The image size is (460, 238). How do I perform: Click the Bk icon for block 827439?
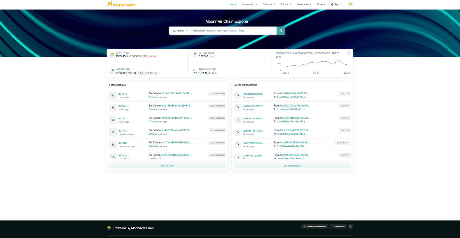pyautogui.click(x=113, y=144)
